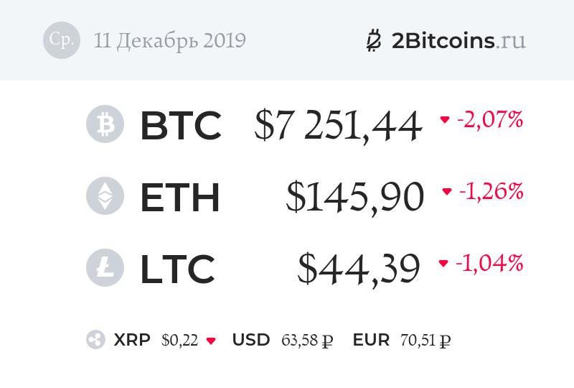Viewport: 574px width, 388px height.
Task: Click the red down arrow beside -1,26%
Action: pyautogui.click(x=447, y=192)
